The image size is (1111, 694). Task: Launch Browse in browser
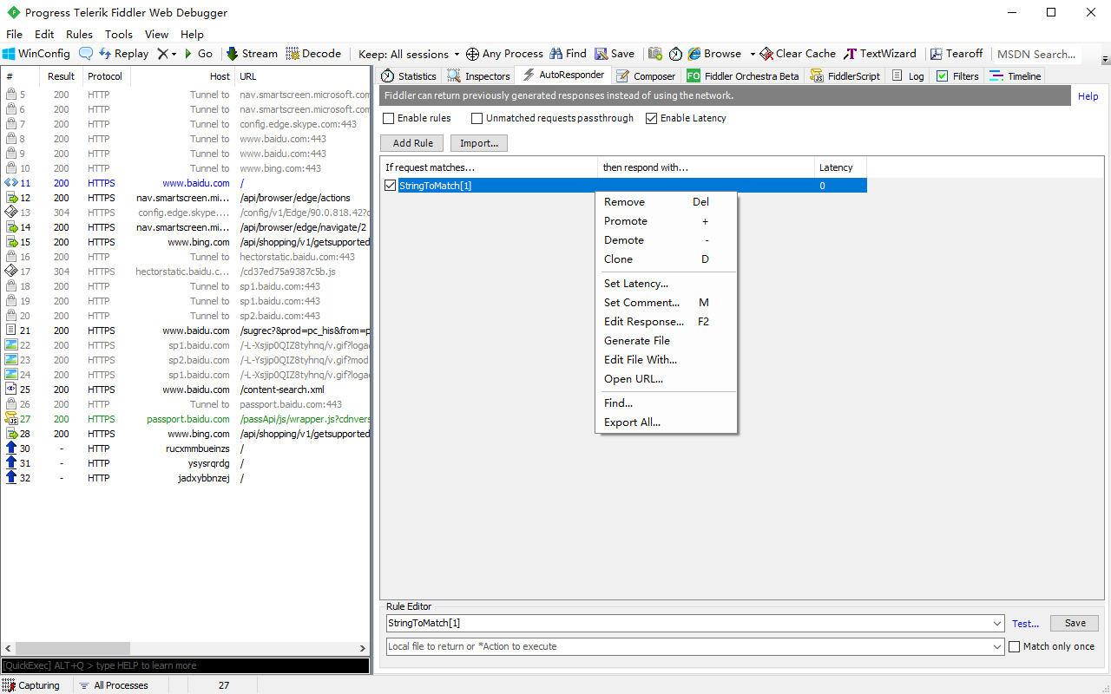click(714, 54)
